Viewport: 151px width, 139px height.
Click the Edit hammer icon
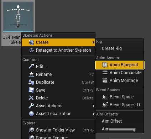(31, 66)
